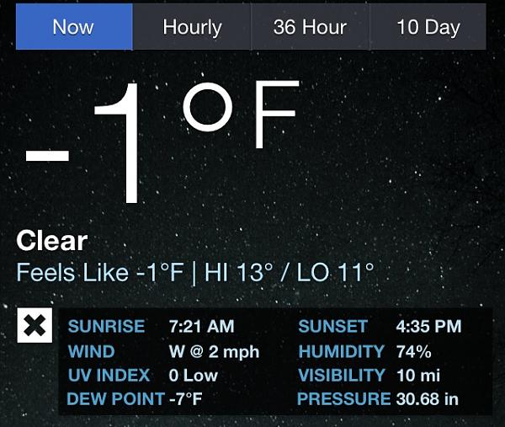Click the SUNRISE label

pyautogui.click(x=106, y=326)
